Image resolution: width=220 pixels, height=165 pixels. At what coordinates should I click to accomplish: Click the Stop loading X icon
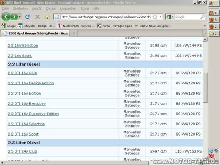pyautogui.click(x=37, y=17)
